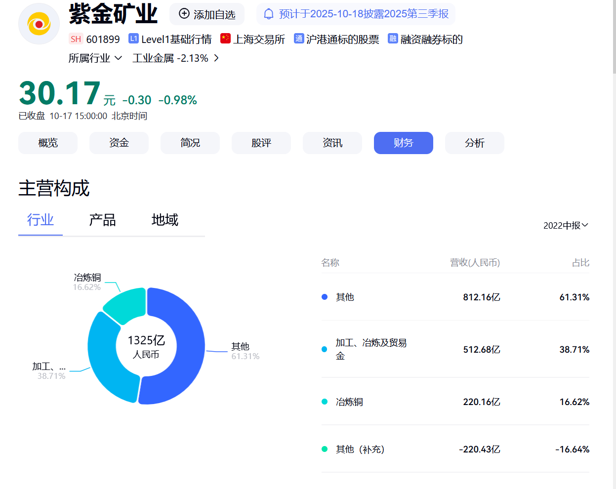This screenshot has width=616, height=489.
Task: Click the 通 icon before 沪港通标的股票
Action: 298,38
